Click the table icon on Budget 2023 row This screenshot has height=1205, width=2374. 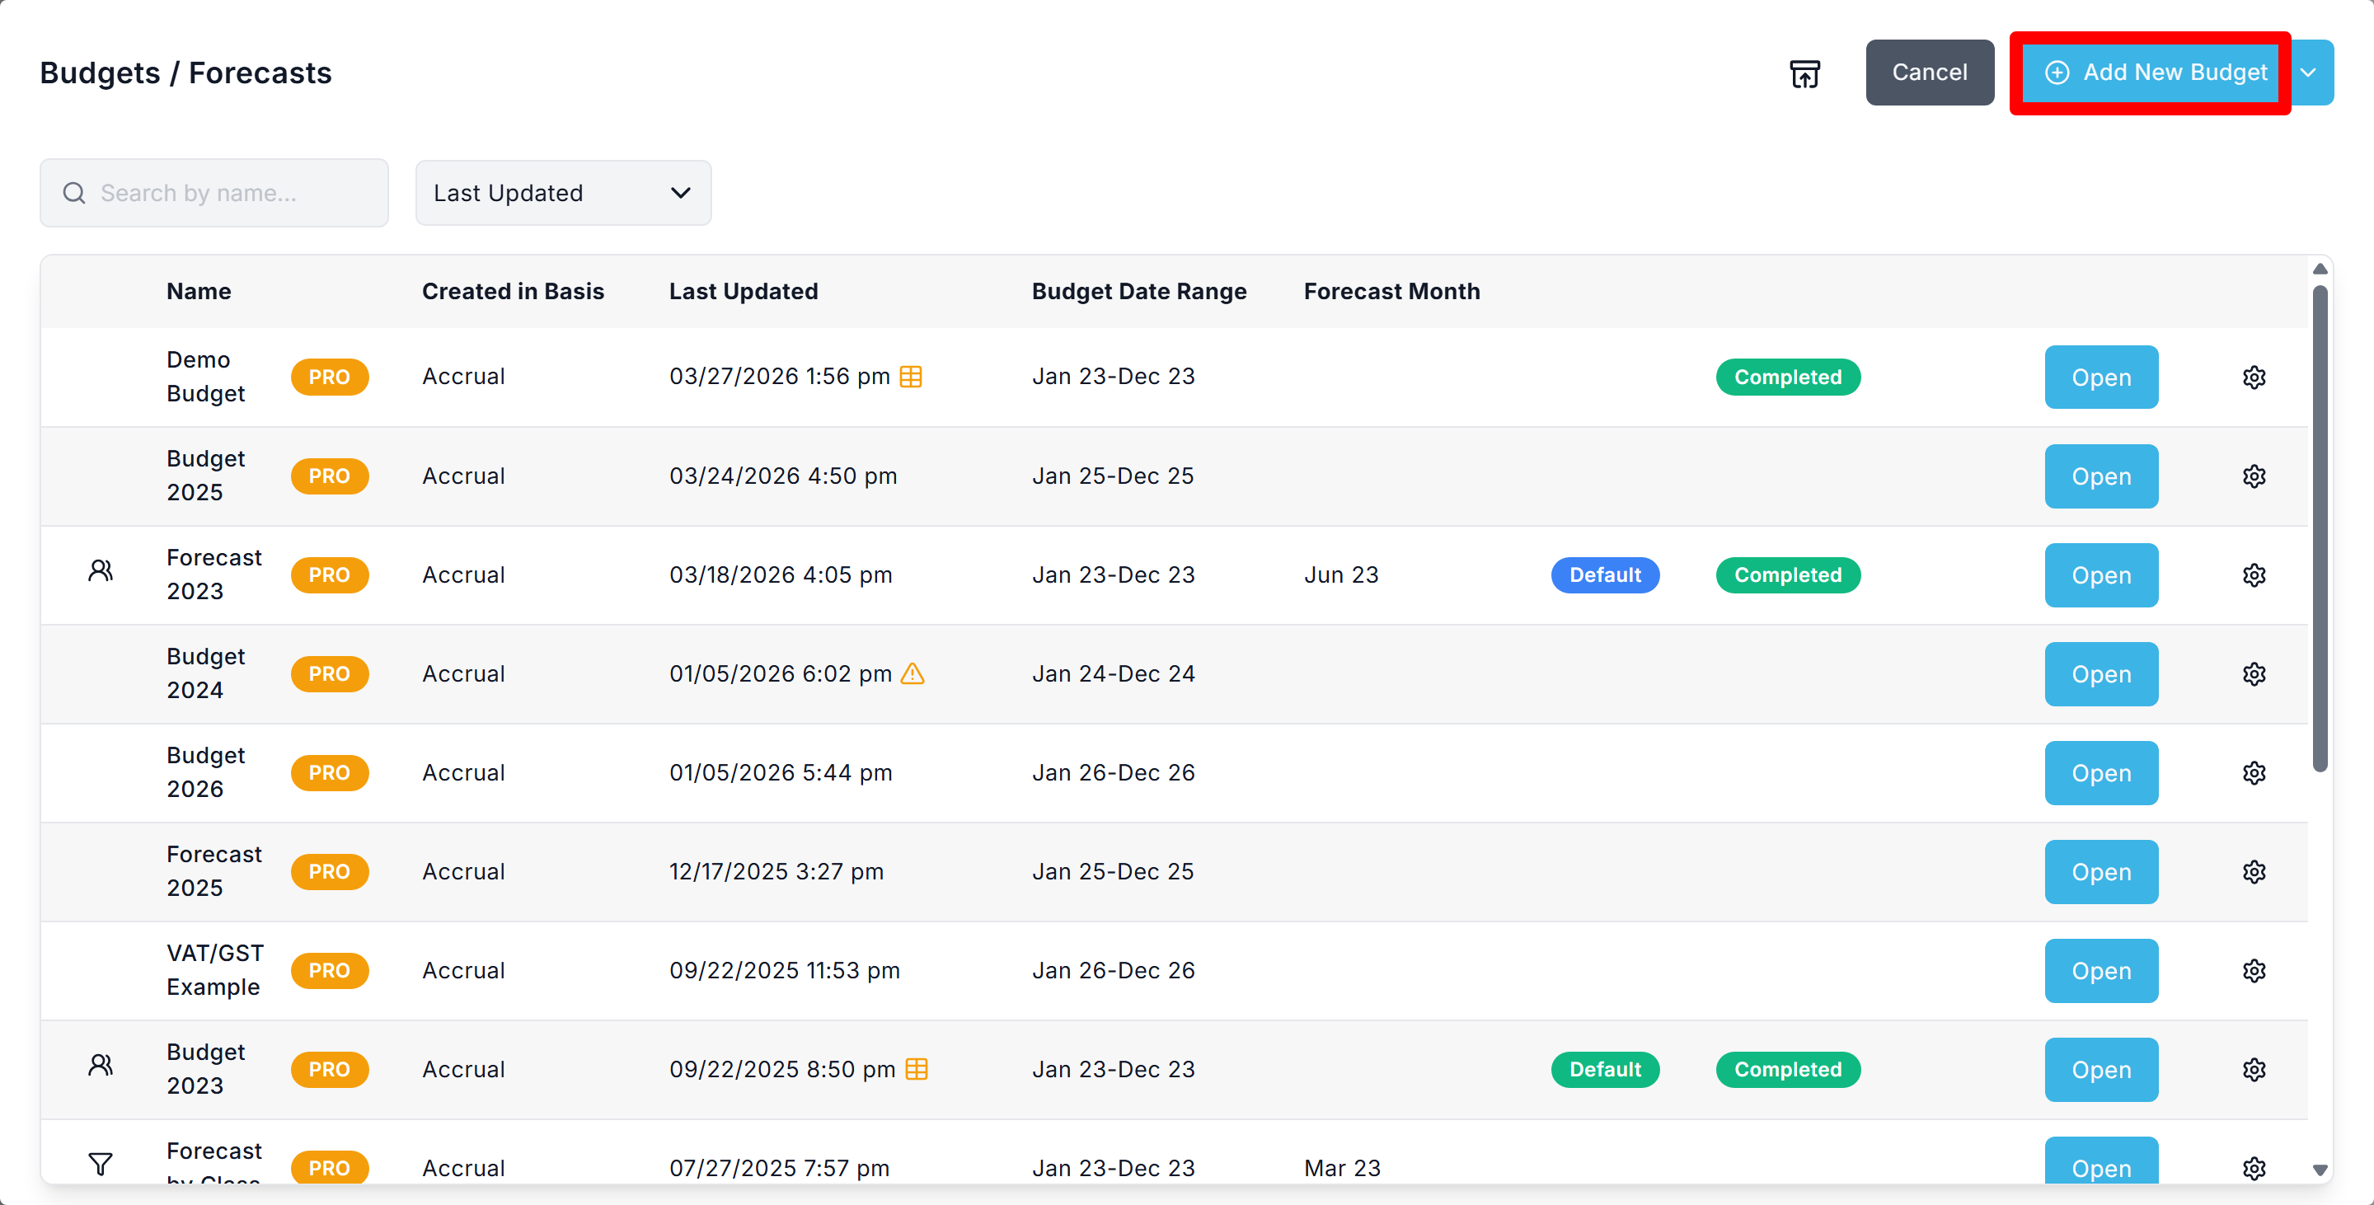click(x=915, y=1069)
